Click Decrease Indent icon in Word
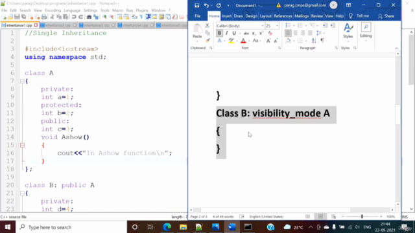This screenshot has width=415, height=233. point(325,25)
